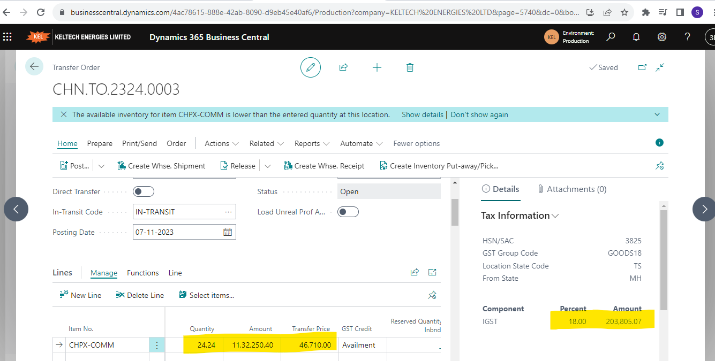The image size is (715, 361).
Task: Switch to the Prepare tab
Action: coord(100,143)
